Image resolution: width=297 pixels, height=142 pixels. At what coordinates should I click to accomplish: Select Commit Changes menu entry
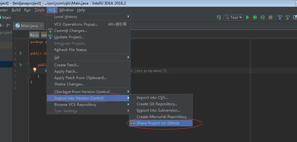(89, 31)
